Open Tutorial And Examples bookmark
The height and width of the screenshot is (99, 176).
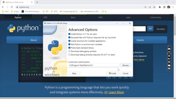31,12
